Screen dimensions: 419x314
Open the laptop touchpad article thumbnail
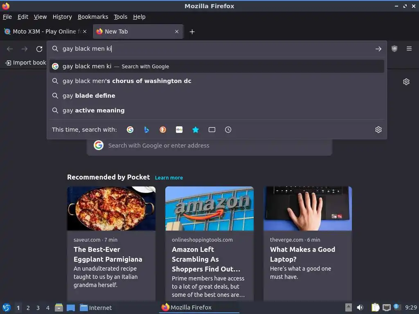point(308,209)
